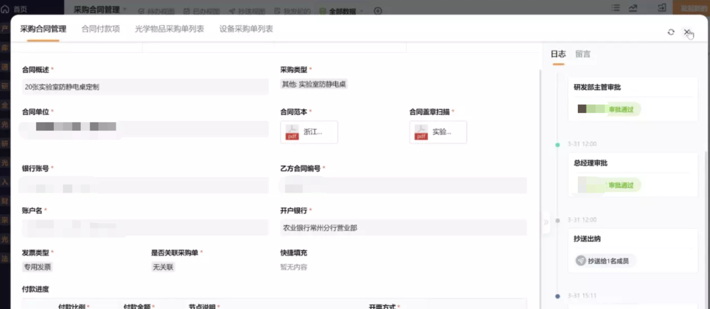Select the 日志 log tab
Screen dimensions: 710x309
pyautogui.click(x=558, y=54)
